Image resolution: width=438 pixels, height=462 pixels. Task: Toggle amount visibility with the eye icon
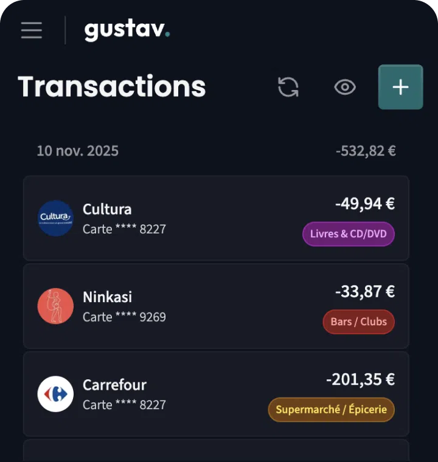click(x=345, y=87)
